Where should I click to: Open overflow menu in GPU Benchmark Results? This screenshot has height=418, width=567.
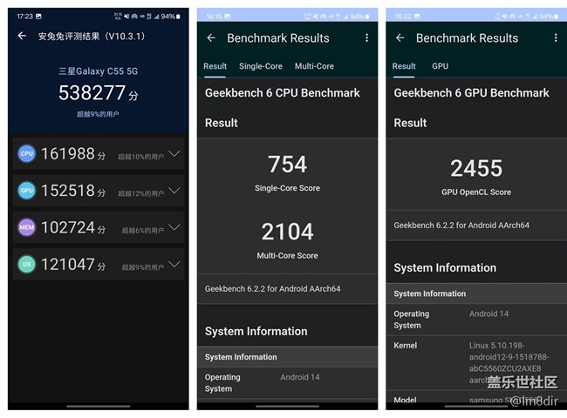[555, 38]
